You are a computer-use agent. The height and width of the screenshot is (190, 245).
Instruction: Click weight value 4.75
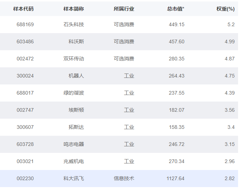pos(230,76)
